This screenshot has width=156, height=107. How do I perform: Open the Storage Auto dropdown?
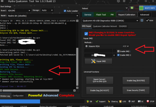[x=47, y=10]
